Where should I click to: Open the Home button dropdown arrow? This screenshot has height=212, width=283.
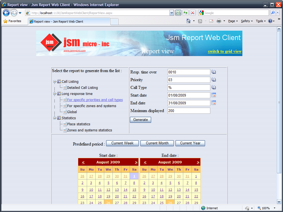pos(194,21)
